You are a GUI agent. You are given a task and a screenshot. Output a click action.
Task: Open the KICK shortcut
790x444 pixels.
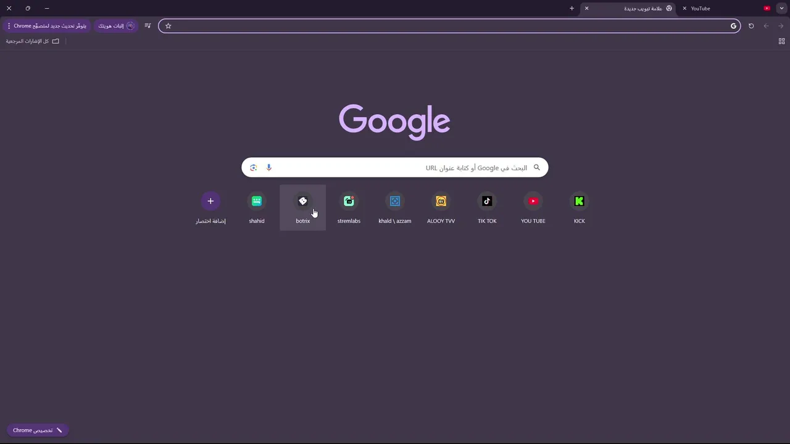(x=579, y=208)
